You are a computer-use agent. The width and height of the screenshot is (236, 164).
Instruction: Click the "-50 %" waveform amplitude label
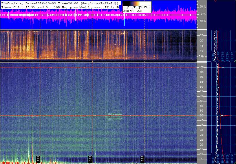[x=202, y=21]
